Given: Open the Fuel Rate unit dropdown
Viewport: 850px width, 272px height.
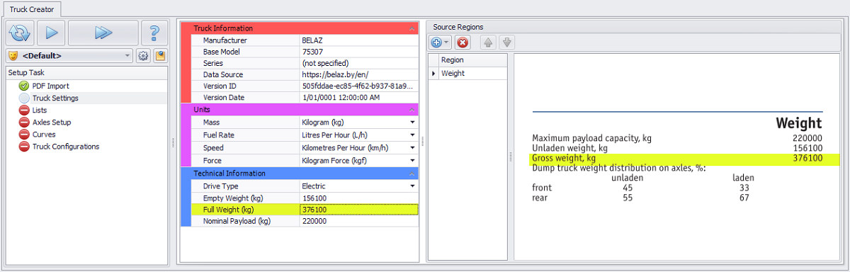Looking at the screenshot, I should [412, 135].
